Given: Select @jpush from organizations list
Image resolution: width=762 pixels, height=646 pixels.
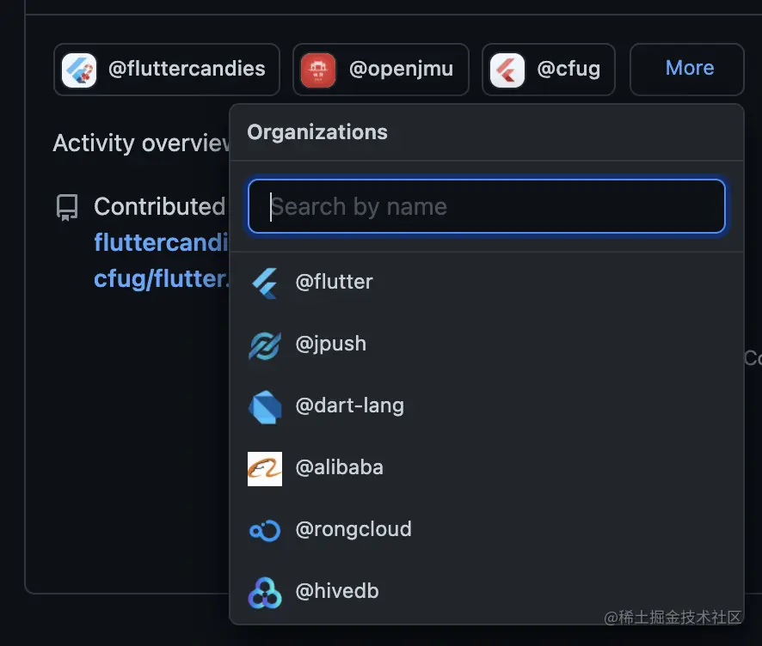Looking at the screenshot, I should [487, 344].
